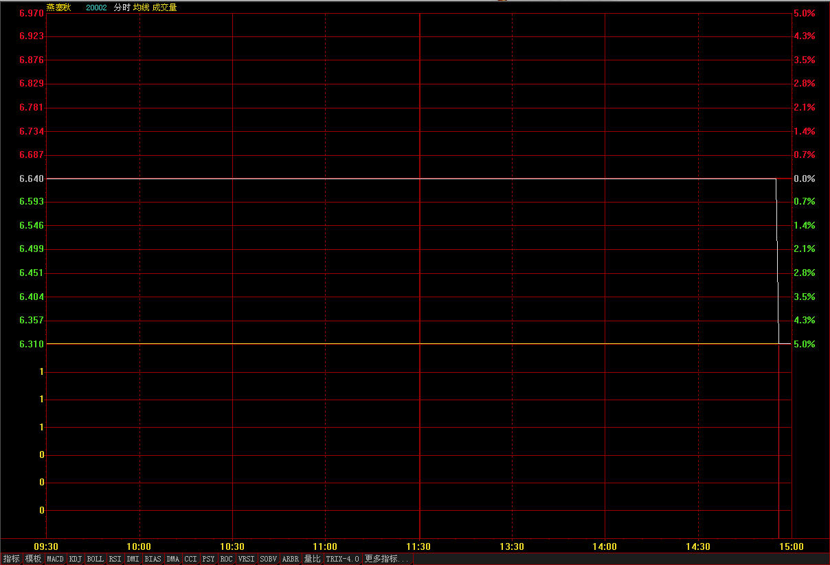
Task: Click the 14:00 time axis label
Action: (605, 546)
